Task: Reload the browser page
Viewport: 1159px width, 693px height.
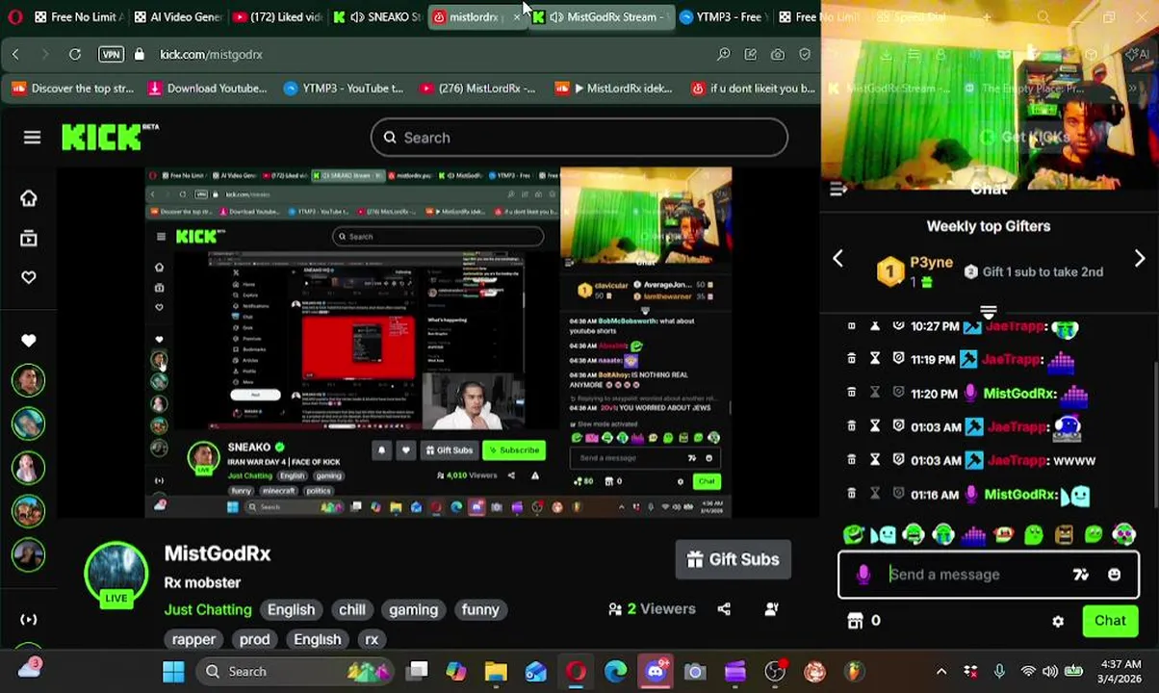Action: [77, 55]
